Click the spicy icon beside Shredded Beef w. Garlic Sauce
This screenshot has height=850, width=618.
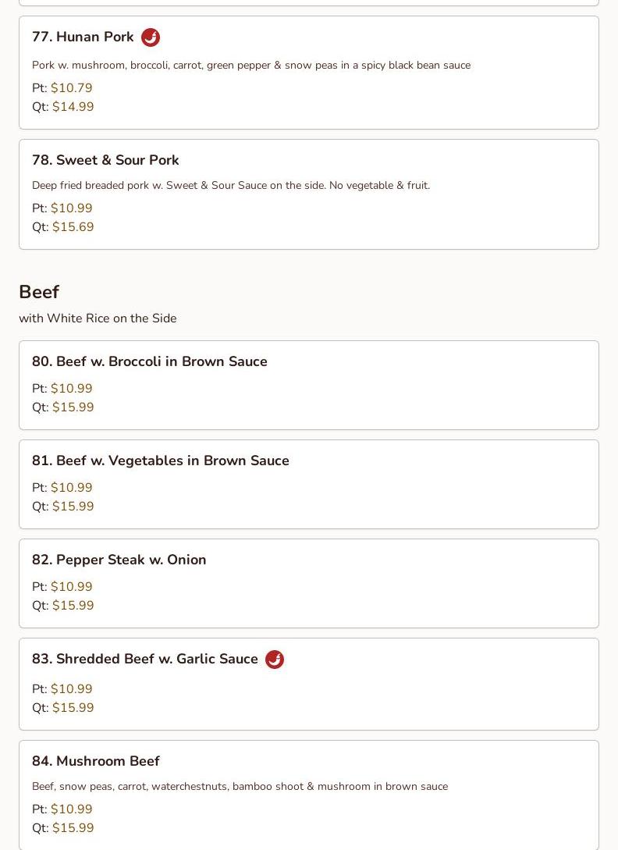[275, 660]
